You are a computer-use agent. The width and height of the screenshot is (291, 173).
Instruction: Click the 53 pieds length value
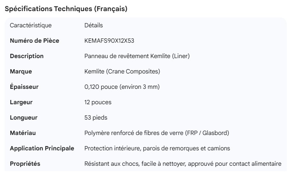[x=95, y=118]
